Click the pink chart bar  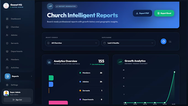pyautogui.click(x=58, y=103)
